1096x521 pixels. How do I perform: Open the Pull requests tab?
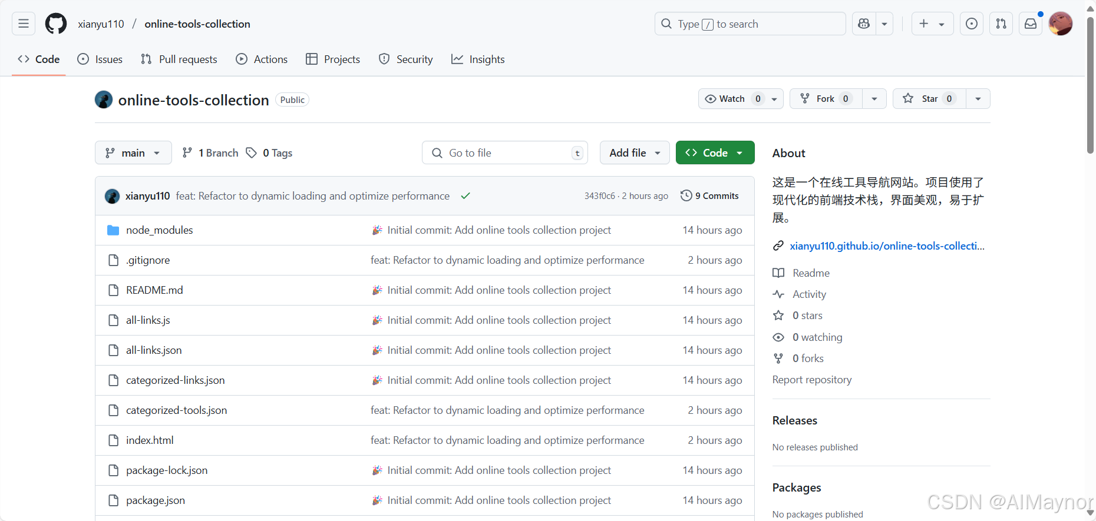coord(179,59)
